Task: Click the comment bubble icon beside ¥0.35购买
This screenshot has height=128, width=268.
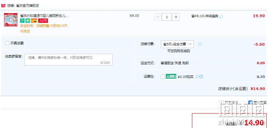Action: (197, 77)
